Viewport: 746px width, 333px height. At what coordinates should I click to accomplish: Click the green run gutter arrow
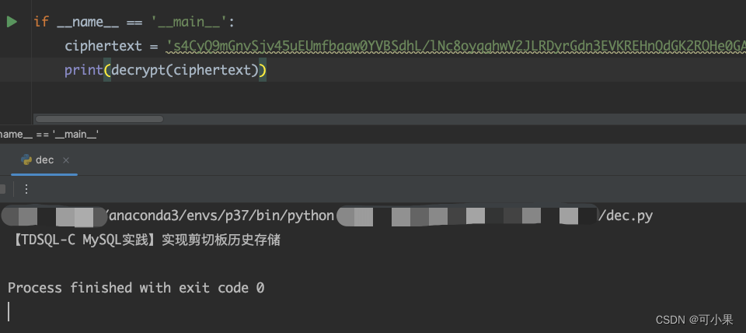(12, 22)
